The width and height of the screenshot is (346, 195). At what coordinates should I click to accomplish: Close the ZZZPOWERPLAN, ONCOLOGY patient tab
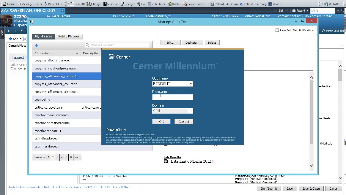pyautogui.click(x=62, y=11)
